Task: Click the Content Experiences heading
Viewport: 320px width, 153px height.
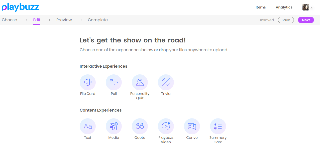Action: coord(101,110)
